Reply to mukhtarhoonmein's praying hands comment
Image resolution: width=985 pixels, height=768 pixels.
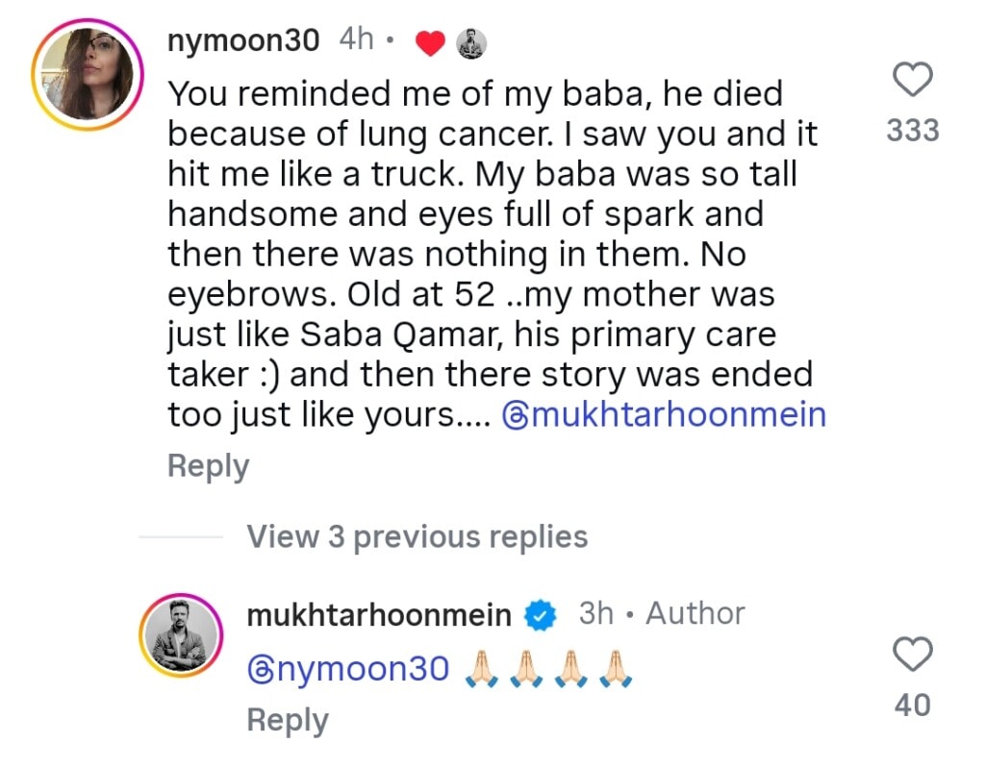click(x=287, y=721)
